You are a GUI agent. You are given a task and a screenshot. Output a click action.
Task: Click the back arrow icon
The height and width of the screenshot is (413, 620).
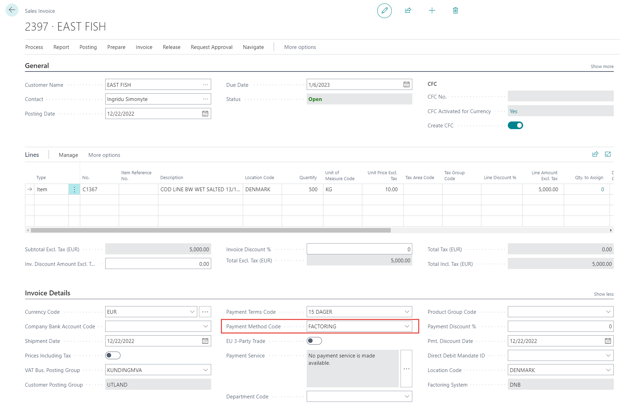12,10
